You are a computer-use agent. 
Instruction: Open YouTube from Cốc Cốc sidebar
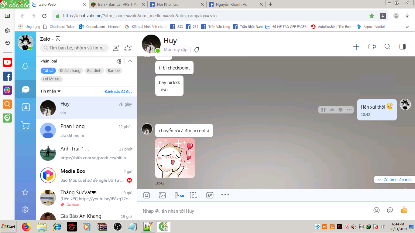(x=7, y=62)
